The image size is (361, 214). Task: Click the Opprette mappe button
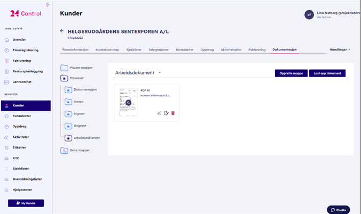pyautogui.click(x=291, y=73)
